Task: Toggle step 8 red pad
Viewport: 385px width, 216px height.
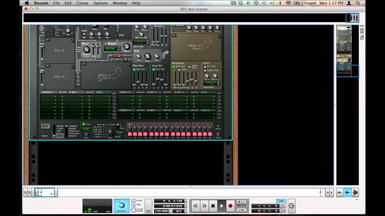Action: [167, 134]
